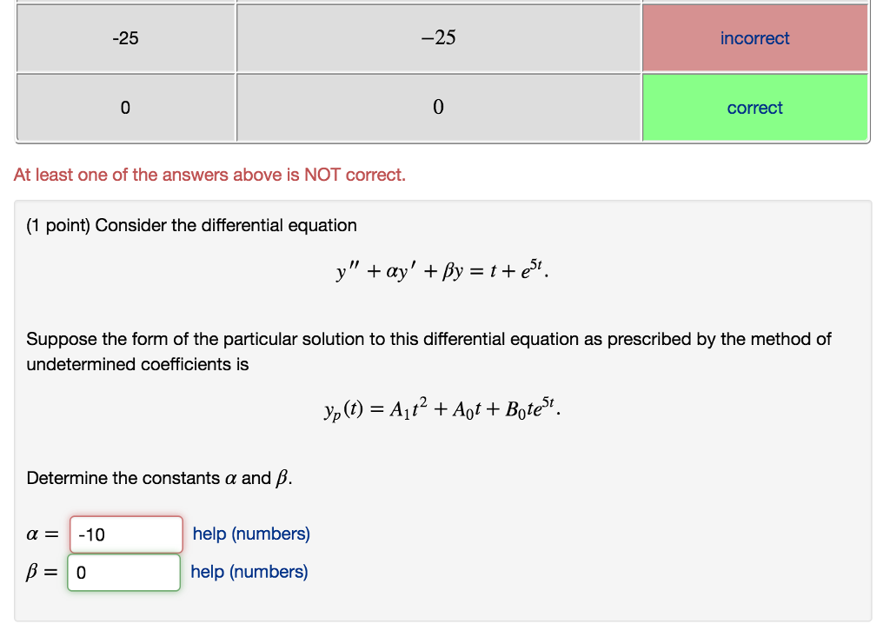
Task: Select the green correct status cell
Action: [x=754, y=107]
